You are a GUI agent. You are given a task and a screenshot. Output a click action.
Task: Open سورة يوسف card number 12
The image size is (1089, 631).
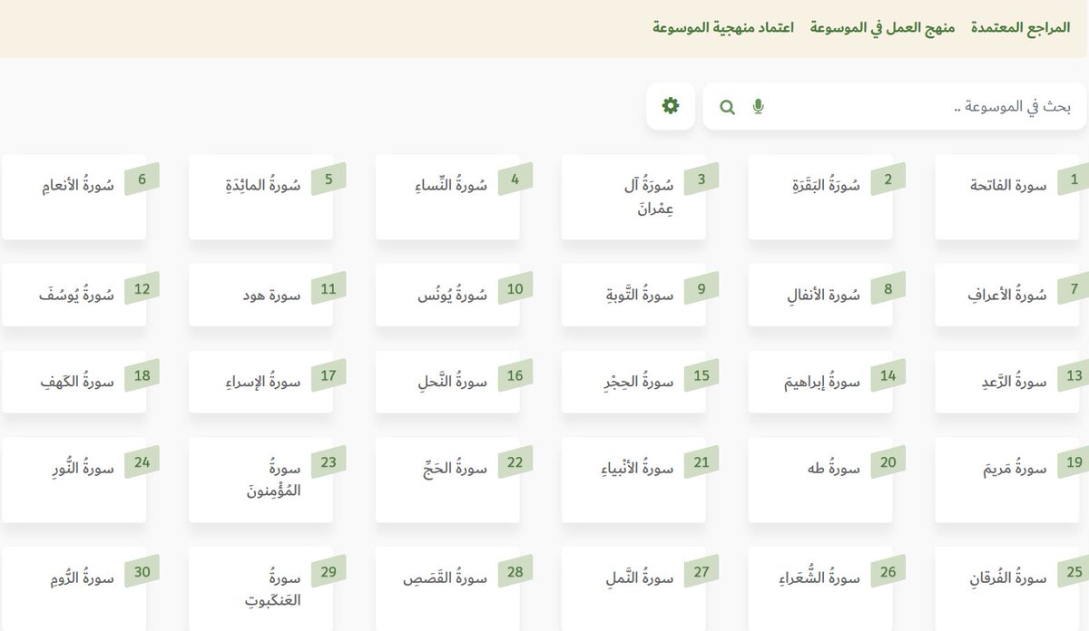(x=74, y=295)
